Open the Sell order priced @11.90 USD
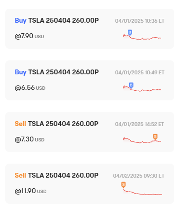This screenshot has width=177, height=209. [90, 183]
